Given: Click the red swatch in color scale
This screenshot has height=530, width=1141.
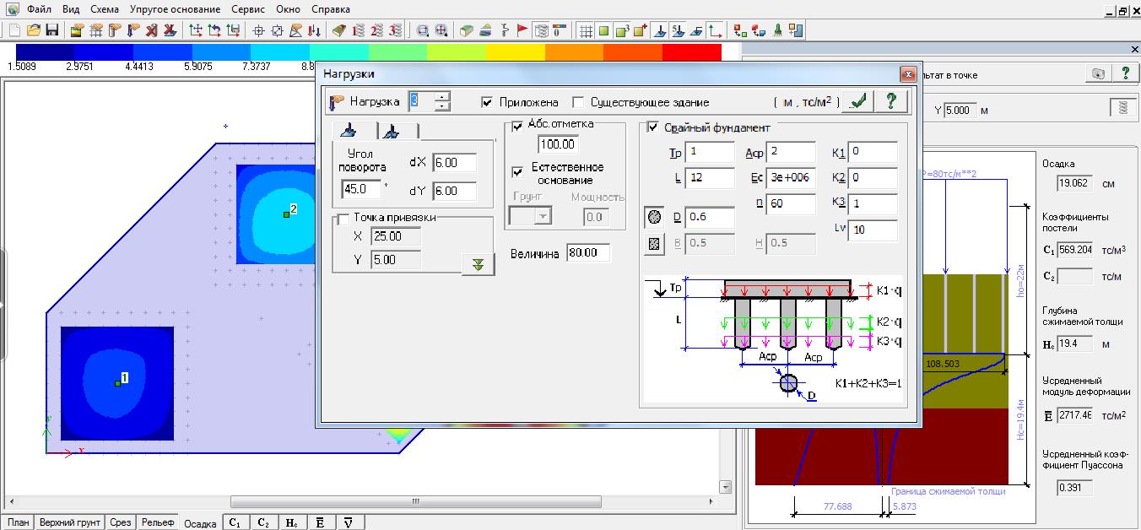Looking at the screenshot, I should [692, 51].
